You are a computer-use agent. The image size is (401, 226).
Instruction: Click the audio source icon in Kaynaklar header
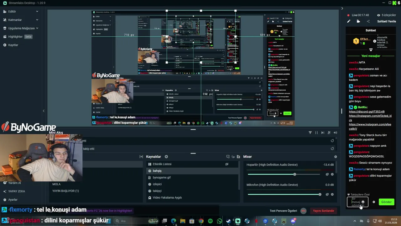click(x=233, y=157)
